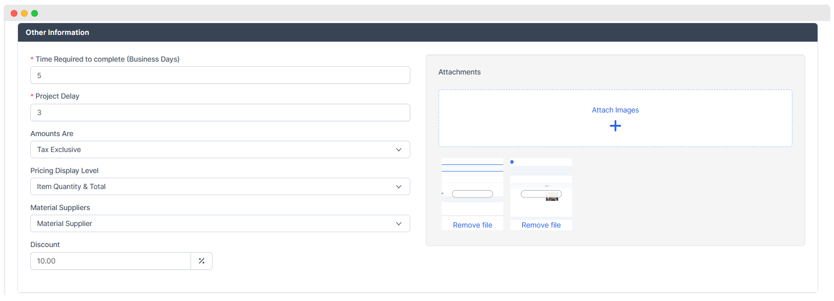Open the Material Suppliers dropdown arrow
Image resolution: width=834 pixels, height=301 pixels.
399,223
